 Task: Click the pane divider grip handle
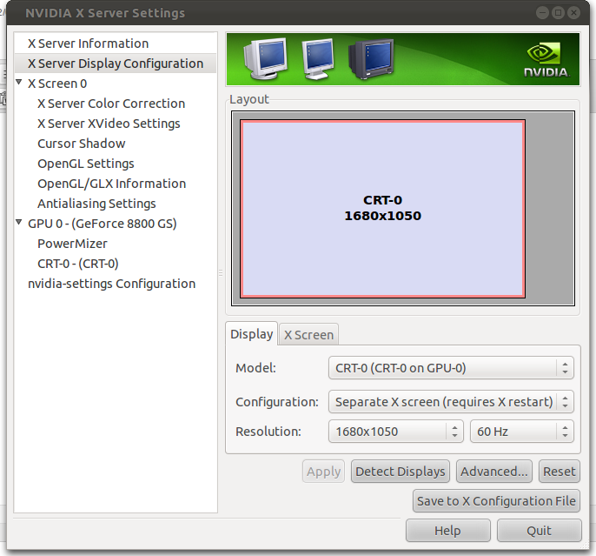point(221,273)
